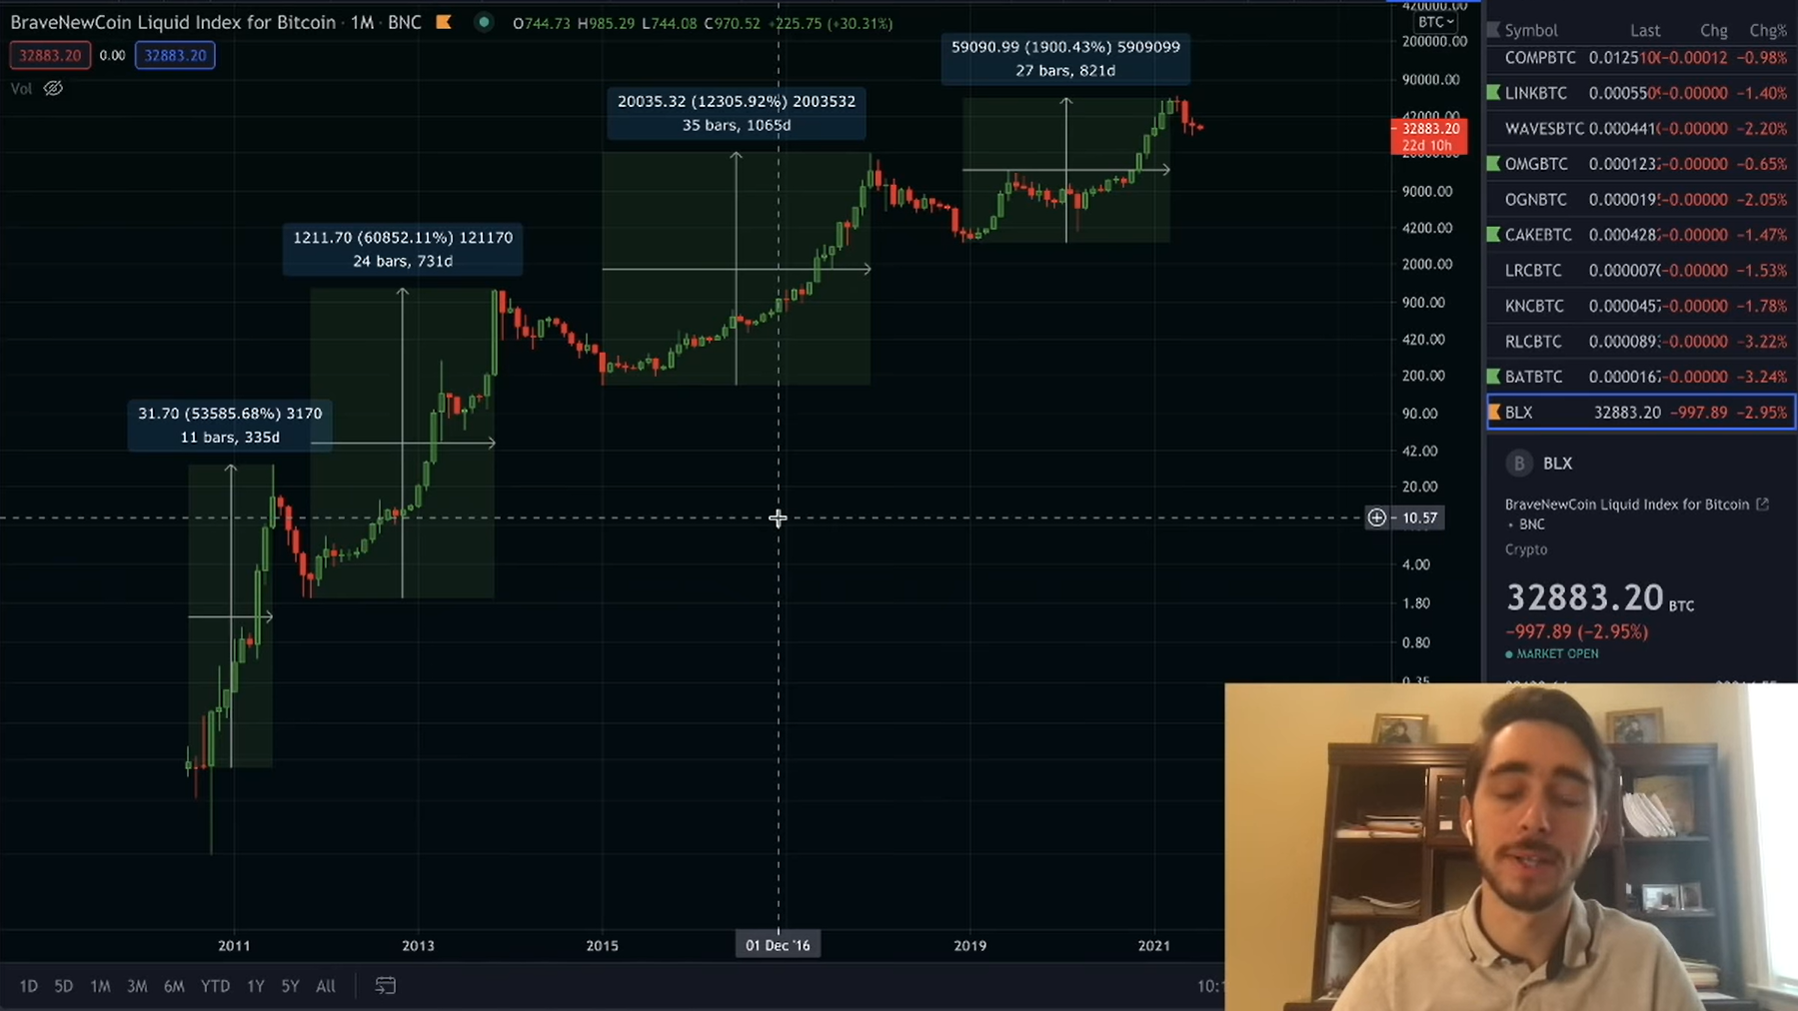The height and width of the screenshot is (1011, 1798).
Task: Click the BLX symbol logo circle
Action: 1519,464
